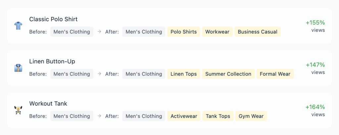
Task: Click the blue polo shirt icon
Action: point(18,26)
